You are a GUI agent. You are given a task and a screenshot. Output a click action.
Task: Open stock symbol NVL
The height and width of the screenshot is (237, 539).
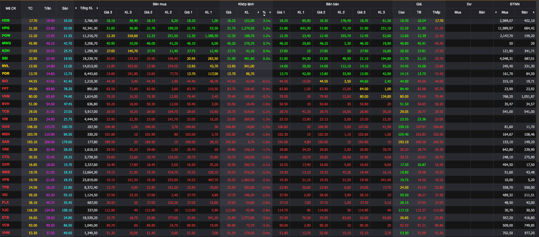[x=5, y=66]
